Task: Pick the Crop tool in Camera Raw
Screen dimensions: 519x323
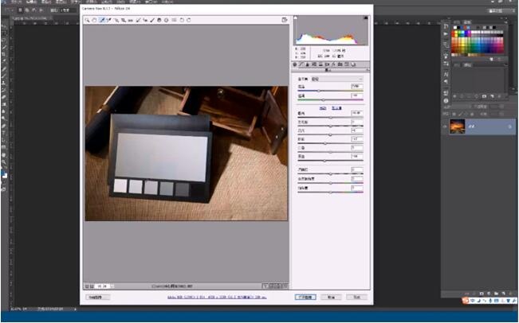Action: 124,20
